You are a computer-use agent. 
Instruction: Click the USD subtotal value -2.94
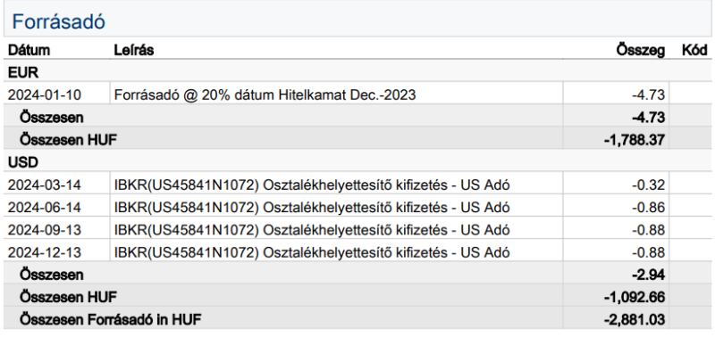click(648, 275)
